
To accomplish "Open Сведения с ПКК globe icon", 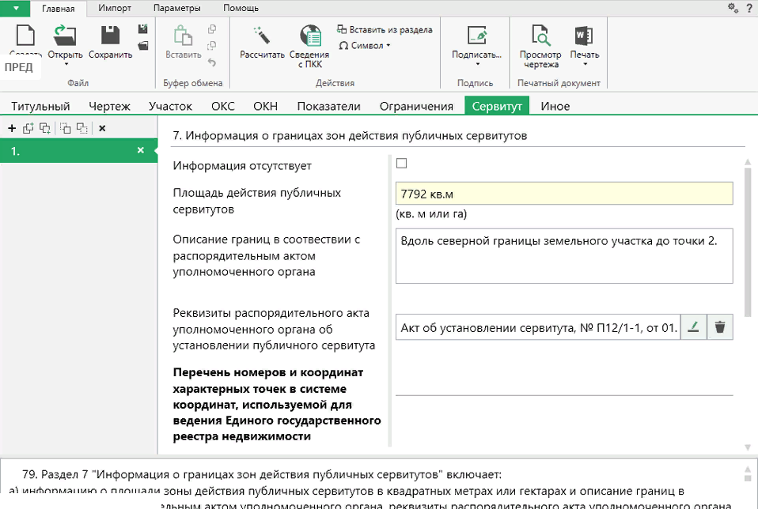I will pos(309,36).
